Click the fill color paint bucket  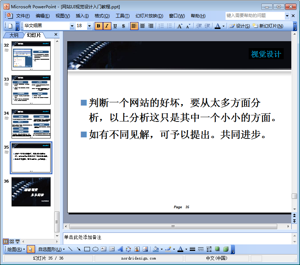156,249
